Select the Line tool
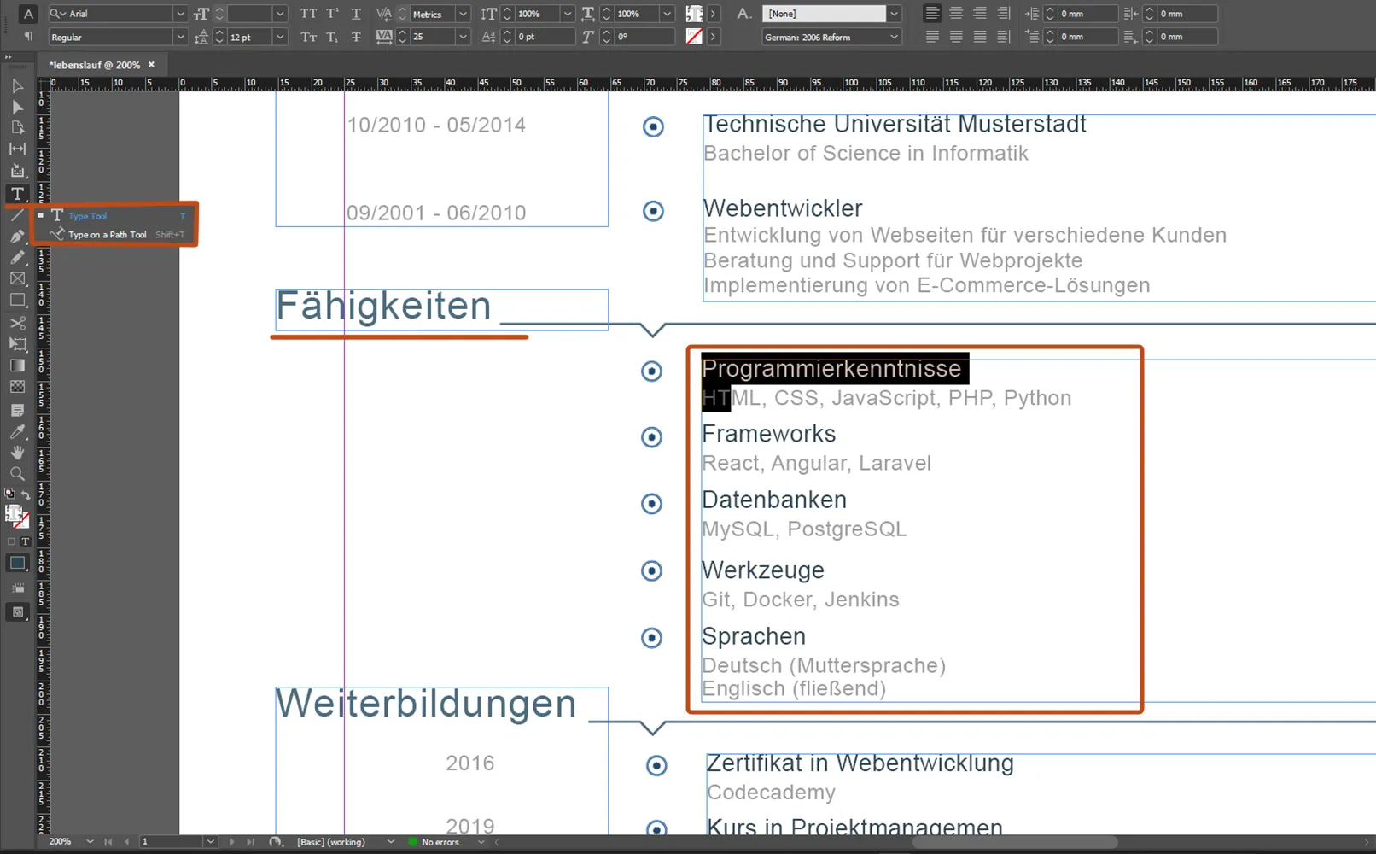The image size is (1376, 854). coord(17,215)
